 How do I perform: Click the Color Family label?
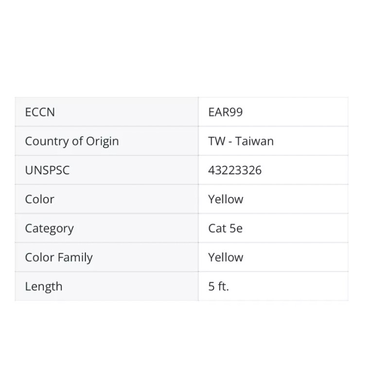pos(58,257)
